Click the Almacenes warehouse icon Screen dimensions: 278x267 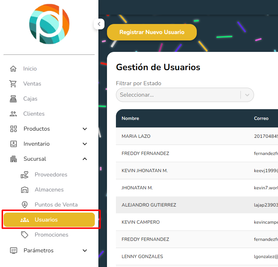(25, 190)
